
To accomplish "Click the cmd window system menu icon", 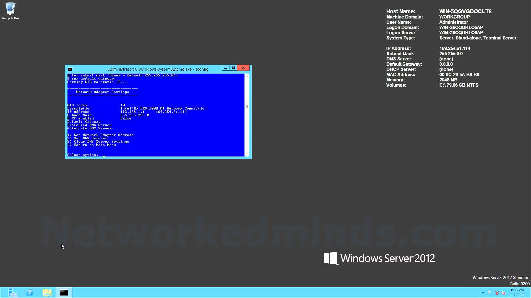I will [70, 69].
